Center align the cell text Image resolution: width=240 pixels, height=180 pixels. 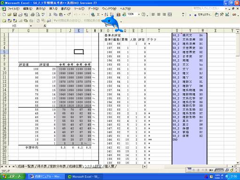[159, 14]
